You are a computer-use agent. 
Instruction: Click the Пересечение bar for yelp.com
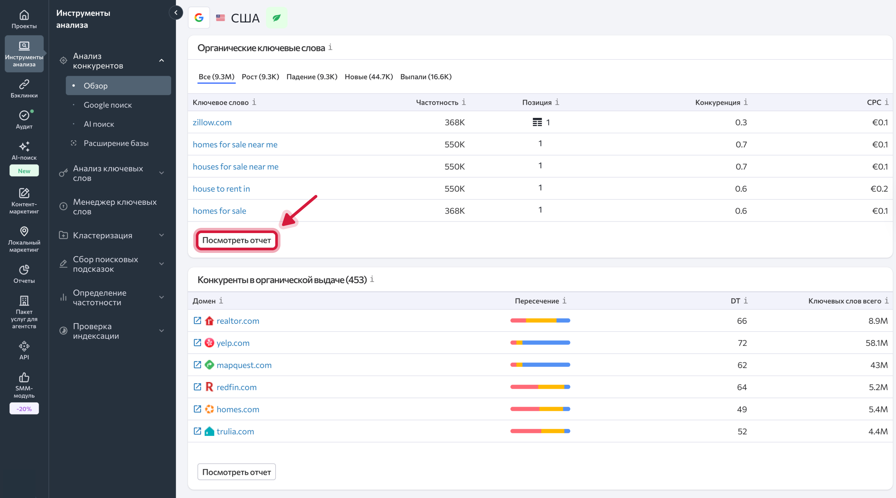[x=540, y=343]
